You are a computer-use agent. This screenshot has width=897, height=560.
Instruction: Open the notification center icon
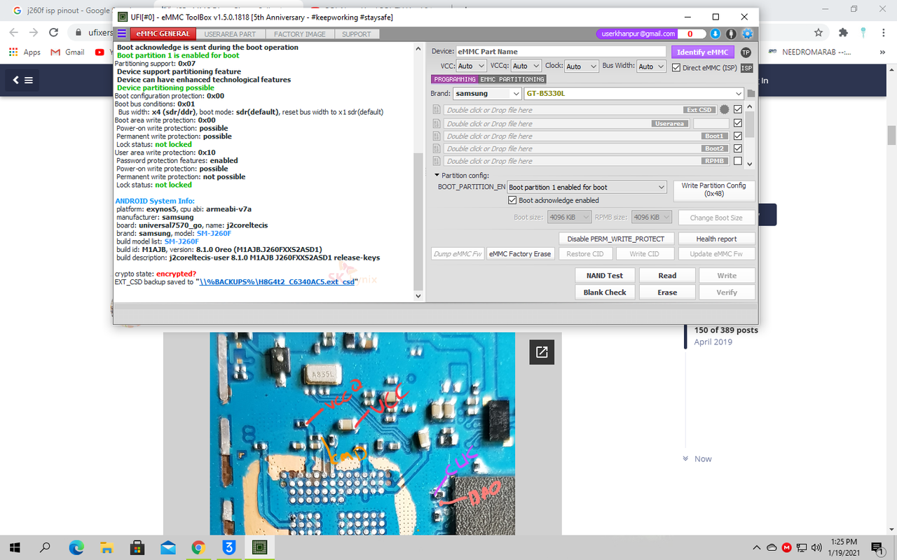pos(877,547)
